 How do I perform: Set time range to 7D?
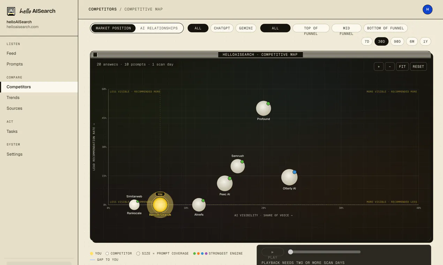(367, 41)
